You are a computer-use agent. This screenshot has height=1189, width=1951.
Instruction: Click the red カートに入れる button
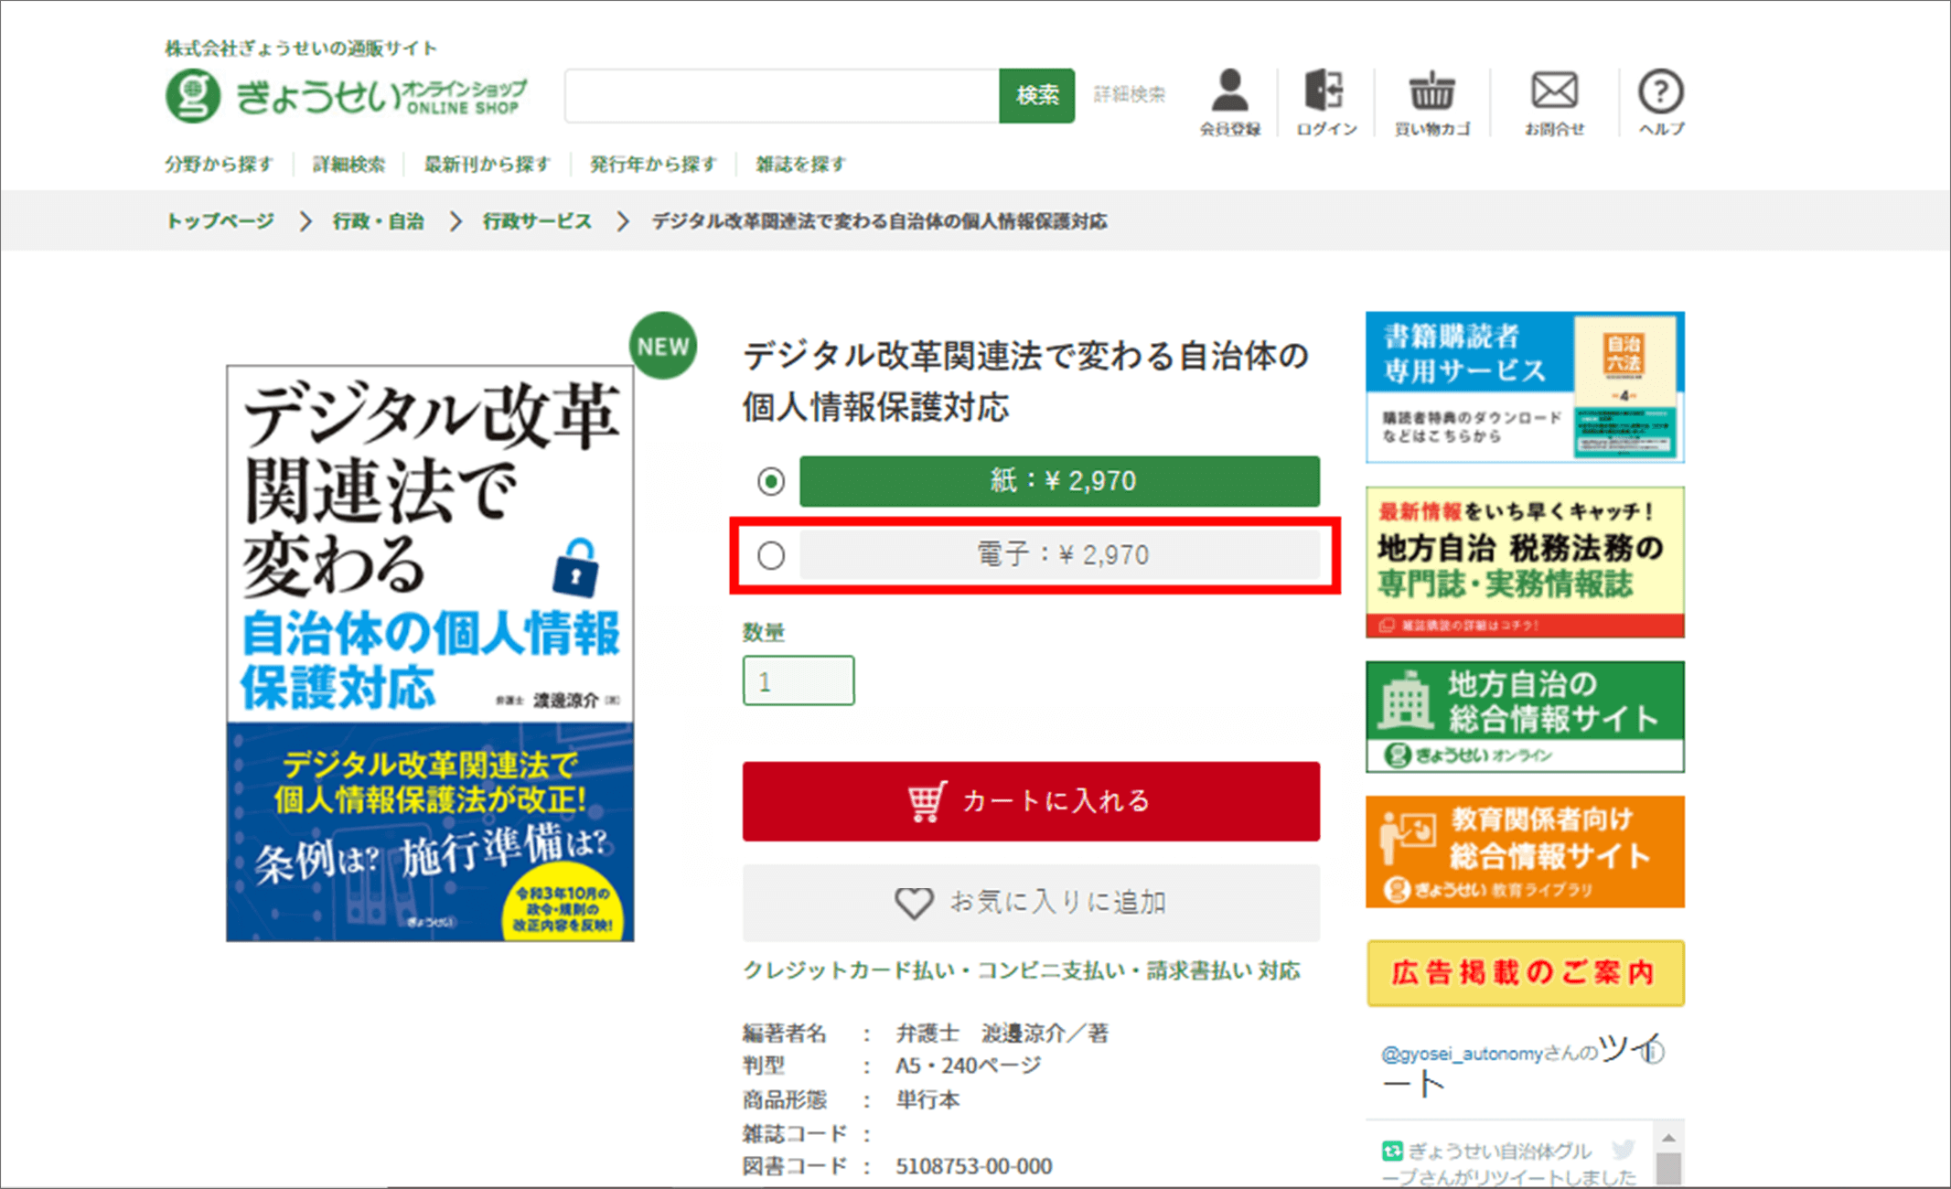tap(1031, 801)
